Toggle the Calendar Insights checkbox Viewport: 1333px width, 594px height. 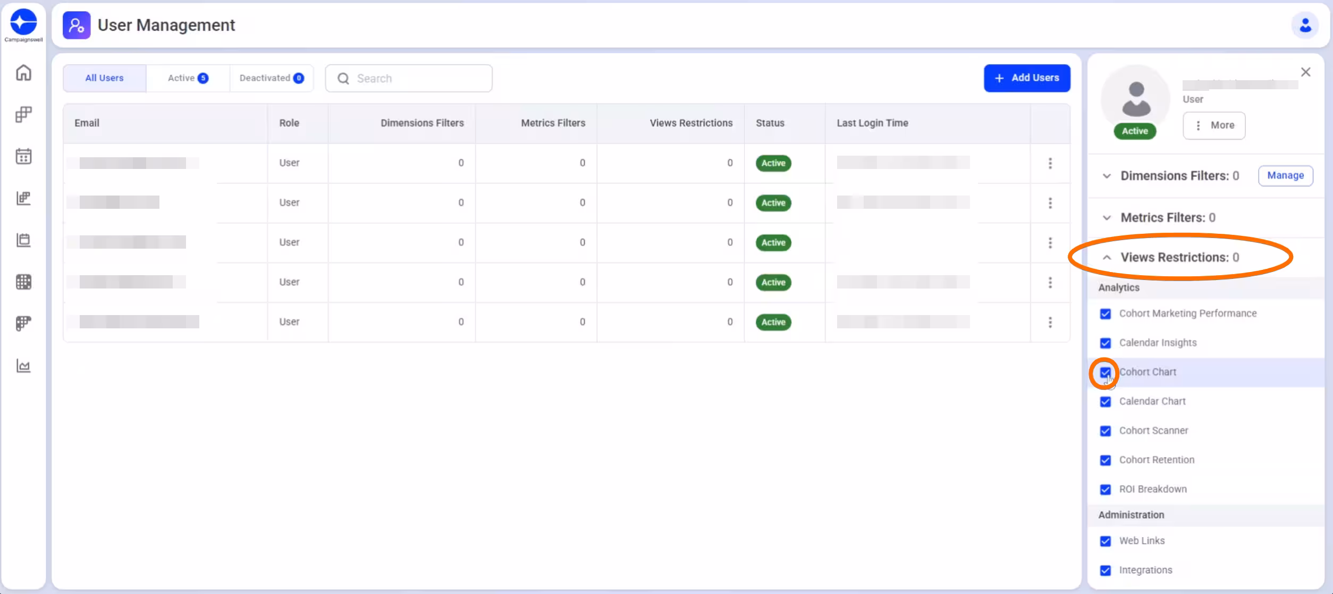[1105, 343]
